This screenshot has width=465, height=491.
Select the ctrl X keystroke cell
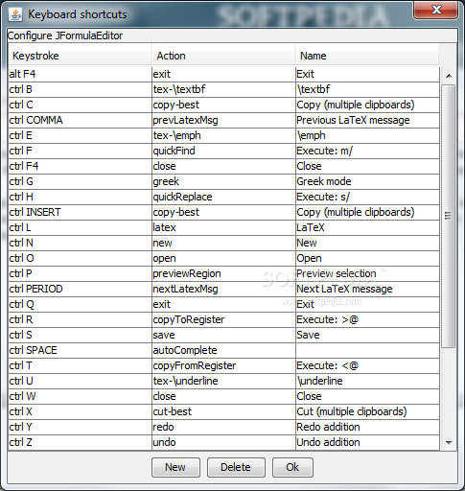(x=80, y=411)
